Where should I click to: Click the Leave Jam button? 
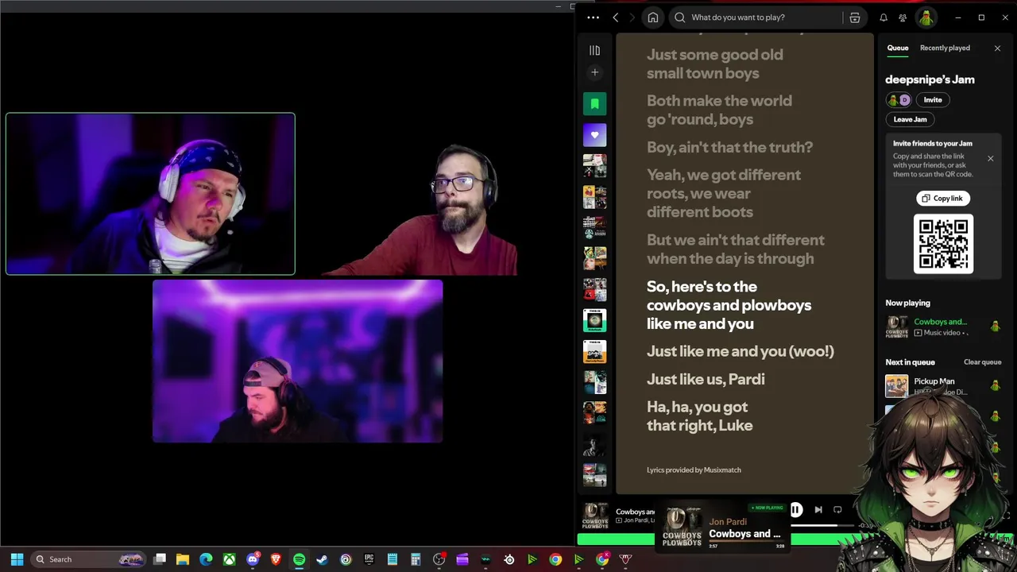[x=910, y=119]
